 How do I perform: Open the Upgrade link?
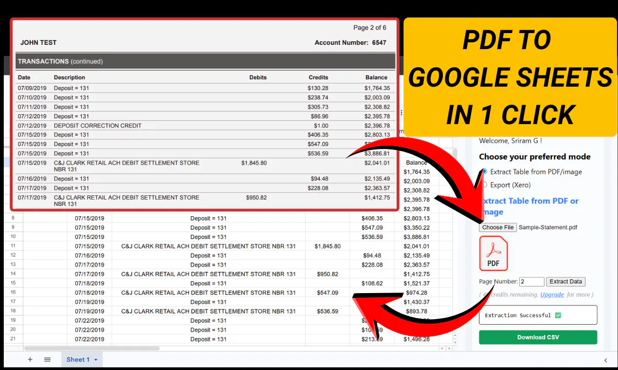click(552, 295)
